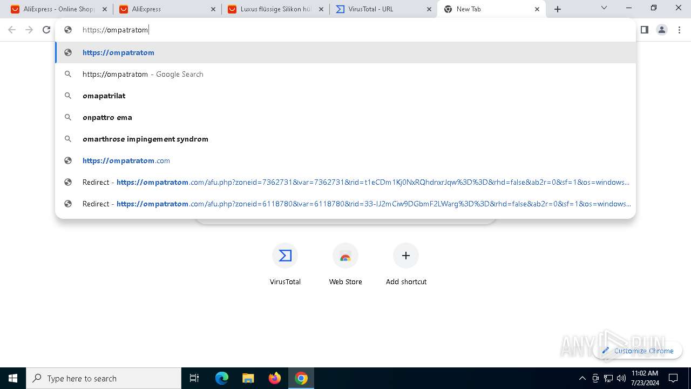Choose https://ompatratom - Google Search suggestion
Viewport: 691px width, 389px height.
(345, 74)
